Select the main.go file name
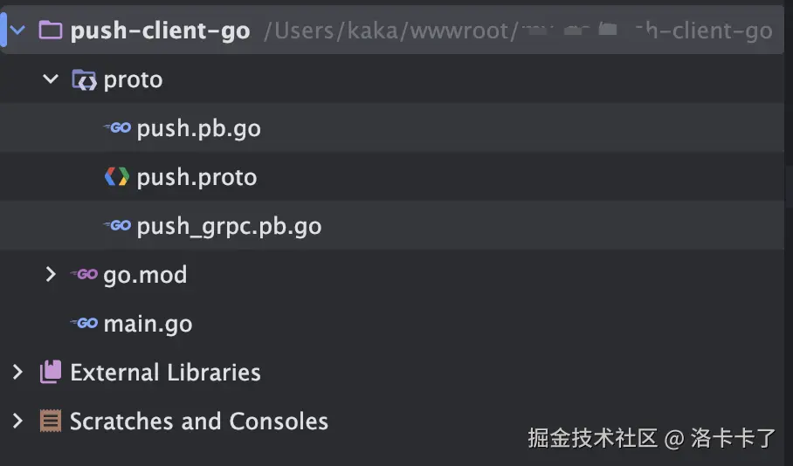 (x=148, y=324)
